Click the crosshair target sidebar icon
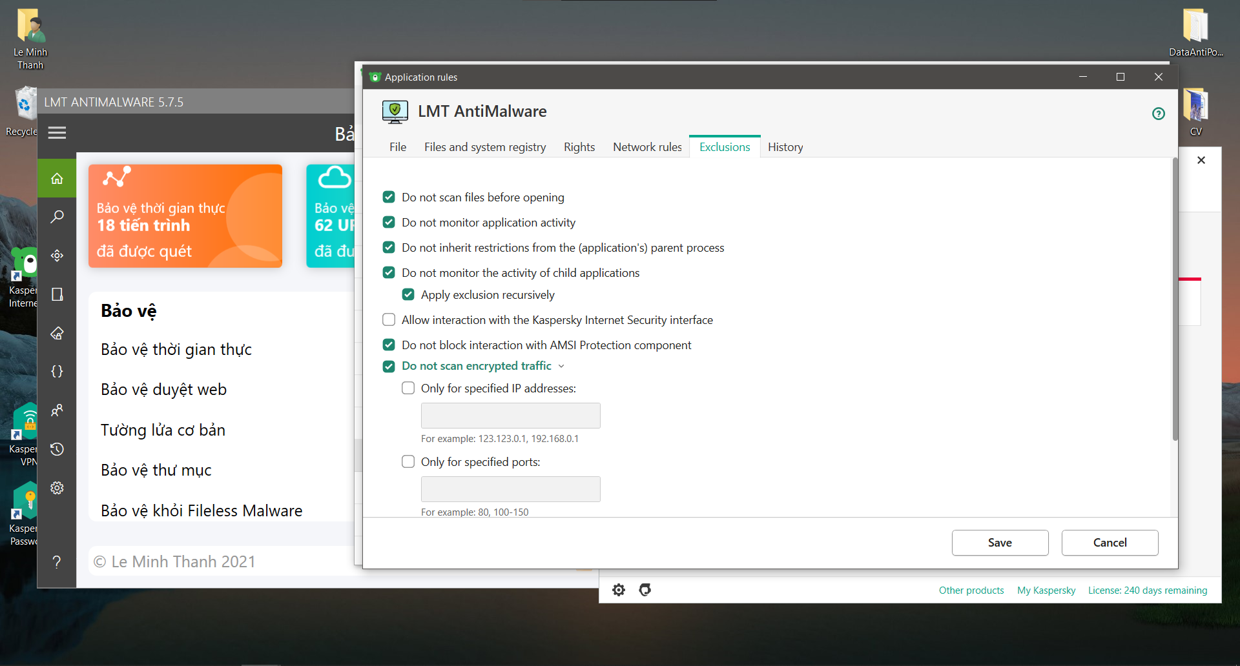1240x666 pixels. (57, 256)
